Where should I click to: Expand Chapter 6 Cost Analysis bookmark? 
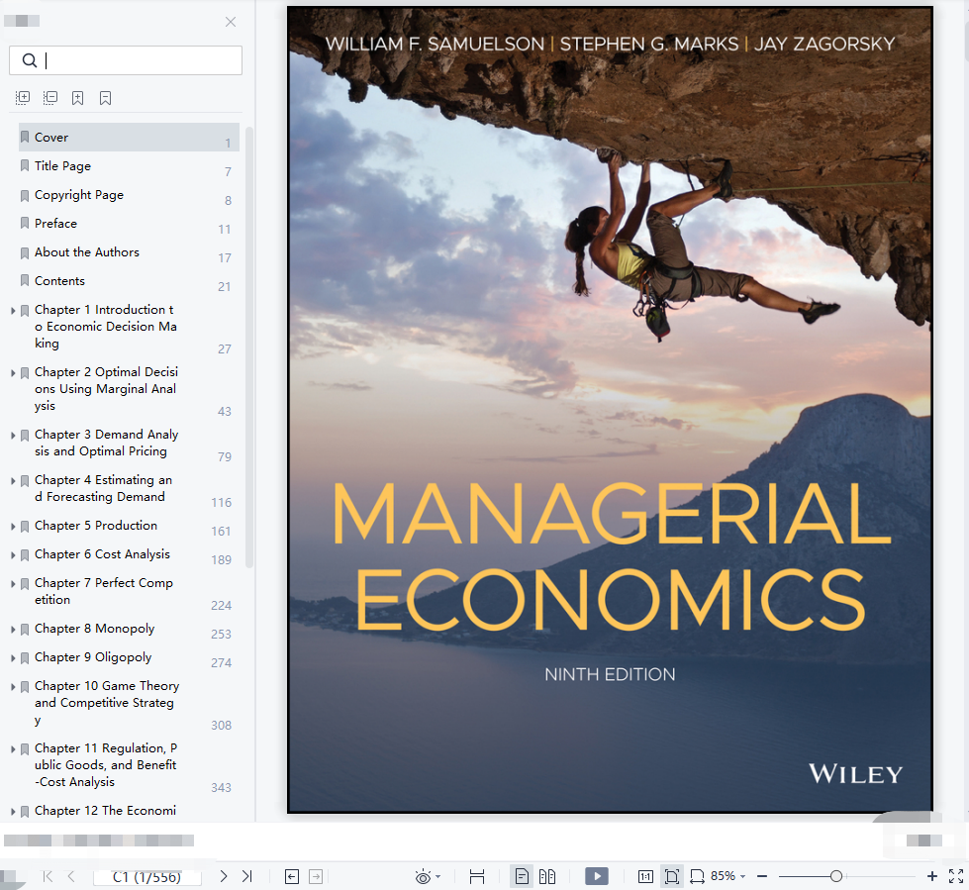click(13, 555)
